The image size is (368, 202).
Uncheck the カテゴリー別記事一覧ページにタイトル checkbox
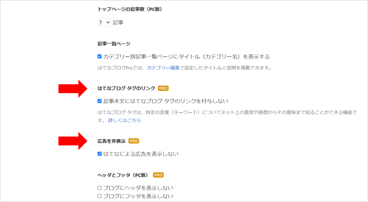(x=99, y=57)
